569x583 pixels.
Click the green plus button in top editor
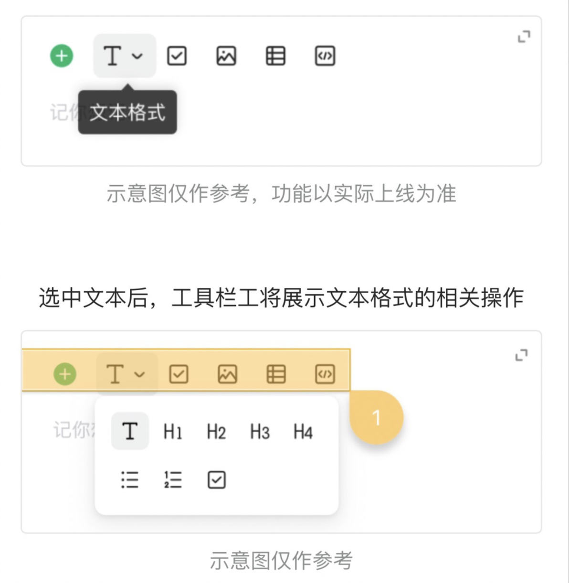[x=62, y=56]
